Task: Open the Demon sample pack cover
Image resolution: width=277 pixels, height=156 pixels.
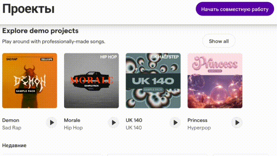Action: click(30, 81)
